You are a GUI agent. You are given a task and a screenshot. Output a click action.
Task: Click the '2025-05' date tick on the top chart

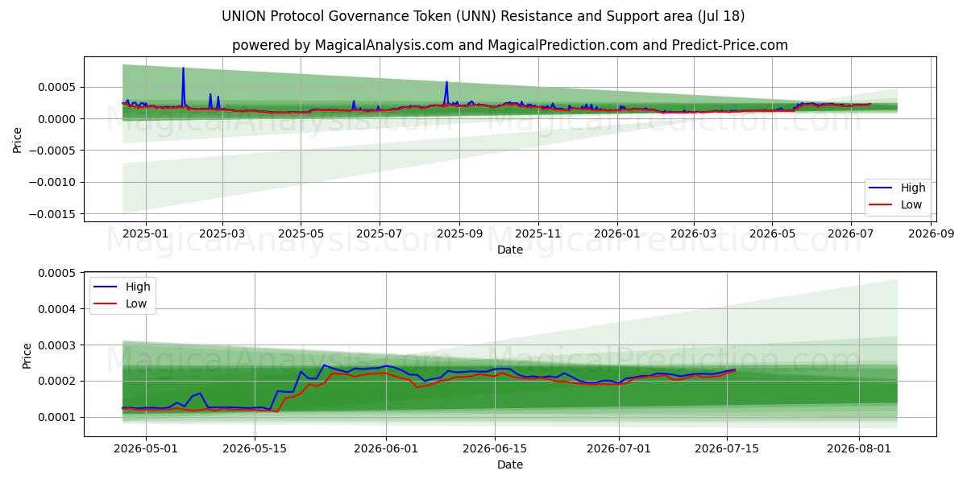point(301,234)
